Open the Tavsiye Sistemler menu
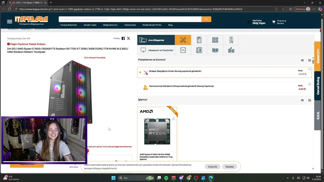 68,25
